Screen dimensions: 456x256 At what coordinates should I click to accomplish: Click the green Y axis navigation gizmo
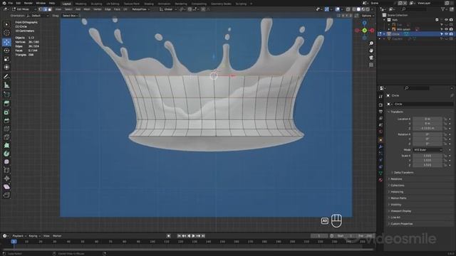364,31
